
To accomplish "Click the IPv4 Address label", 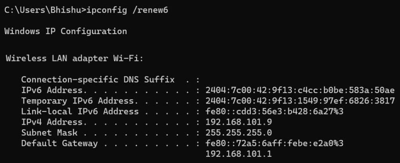I will pyautogui.click(x=52, y=122).
